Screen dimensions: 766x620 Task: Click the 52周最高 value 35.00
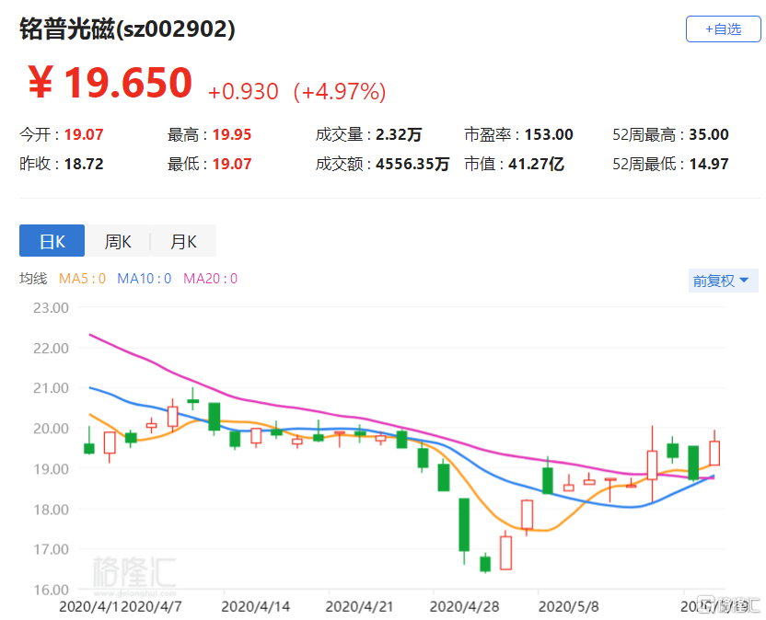[709, 134]
